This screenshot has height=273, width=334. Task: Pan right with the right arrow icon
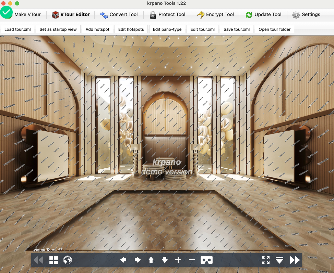[138, 260]
